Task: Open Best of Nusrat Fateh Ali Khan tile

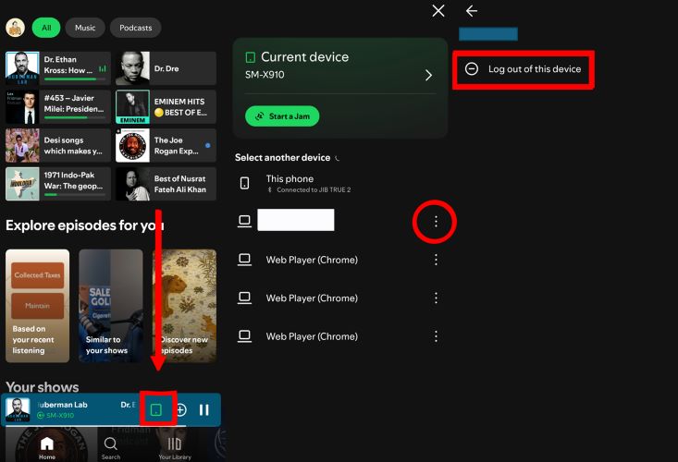Action: 166,184
